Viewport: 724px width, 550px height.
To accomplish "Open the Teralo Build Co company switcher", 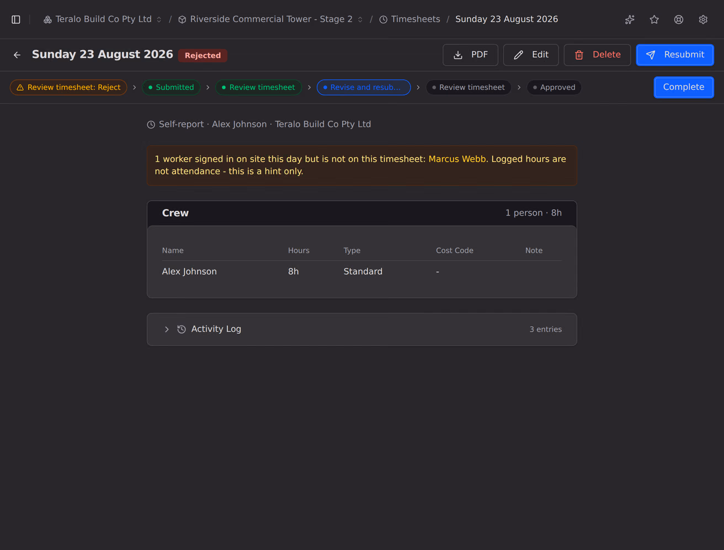I will pyautogui.click(x=103, y=19).
